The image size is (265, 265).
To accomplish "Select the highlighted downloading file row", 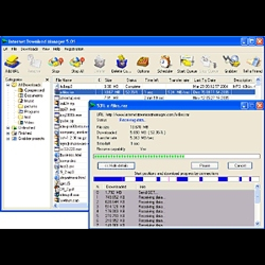I will 155,92.
